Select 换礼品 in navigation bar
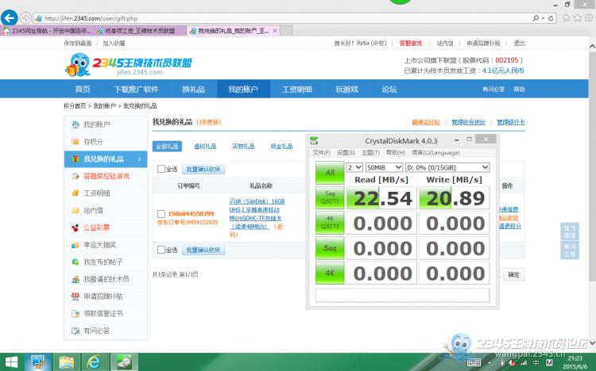596x371 pixels. pyautogui.click(x=193, y=89)
